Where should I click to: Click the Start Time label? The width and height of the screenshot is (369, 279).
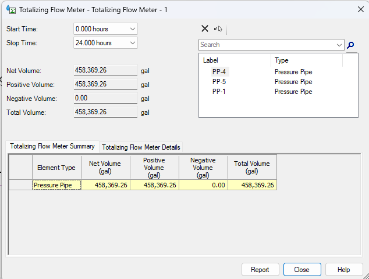22,29
